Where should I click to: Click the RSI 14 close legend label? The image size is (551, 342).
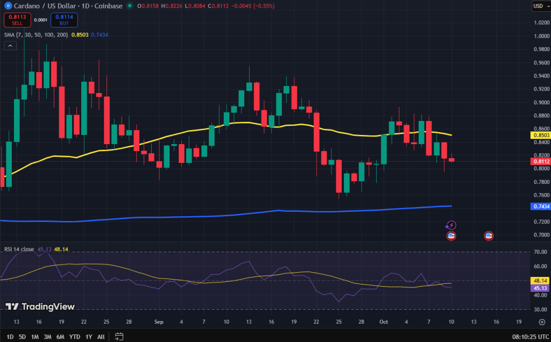coord(19,250)
